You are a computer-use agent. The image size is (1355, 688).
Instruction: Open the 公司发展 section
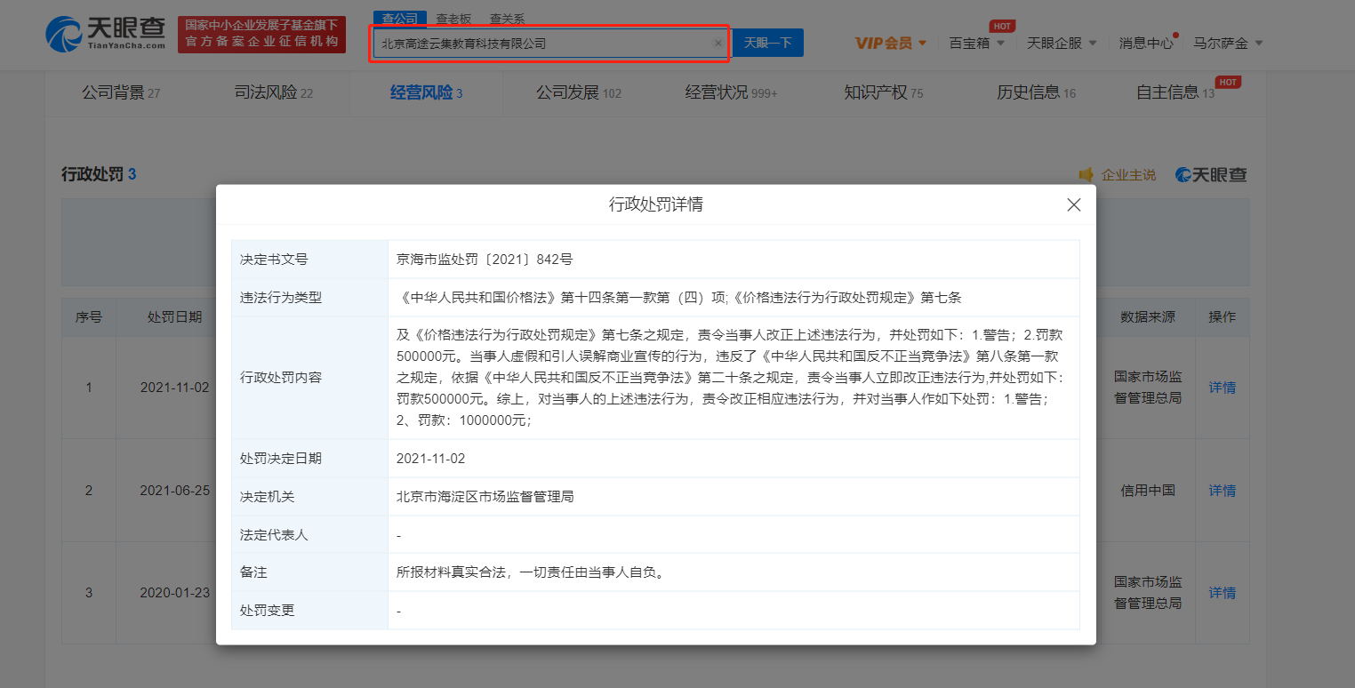[573, 92]
